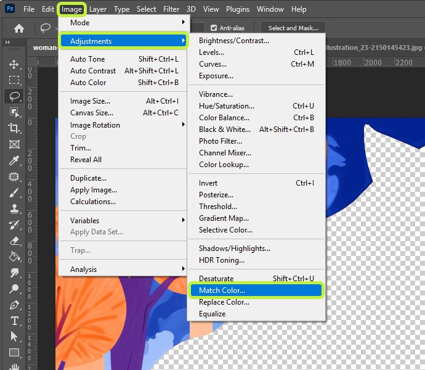The image size is (425, 370).
Task: Open the Filter menu
Action: [171, 9]
